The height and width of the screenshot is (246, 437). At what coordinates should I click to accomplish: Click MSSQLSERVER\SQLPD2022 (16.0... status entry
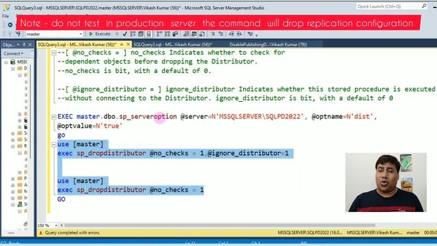309,232
